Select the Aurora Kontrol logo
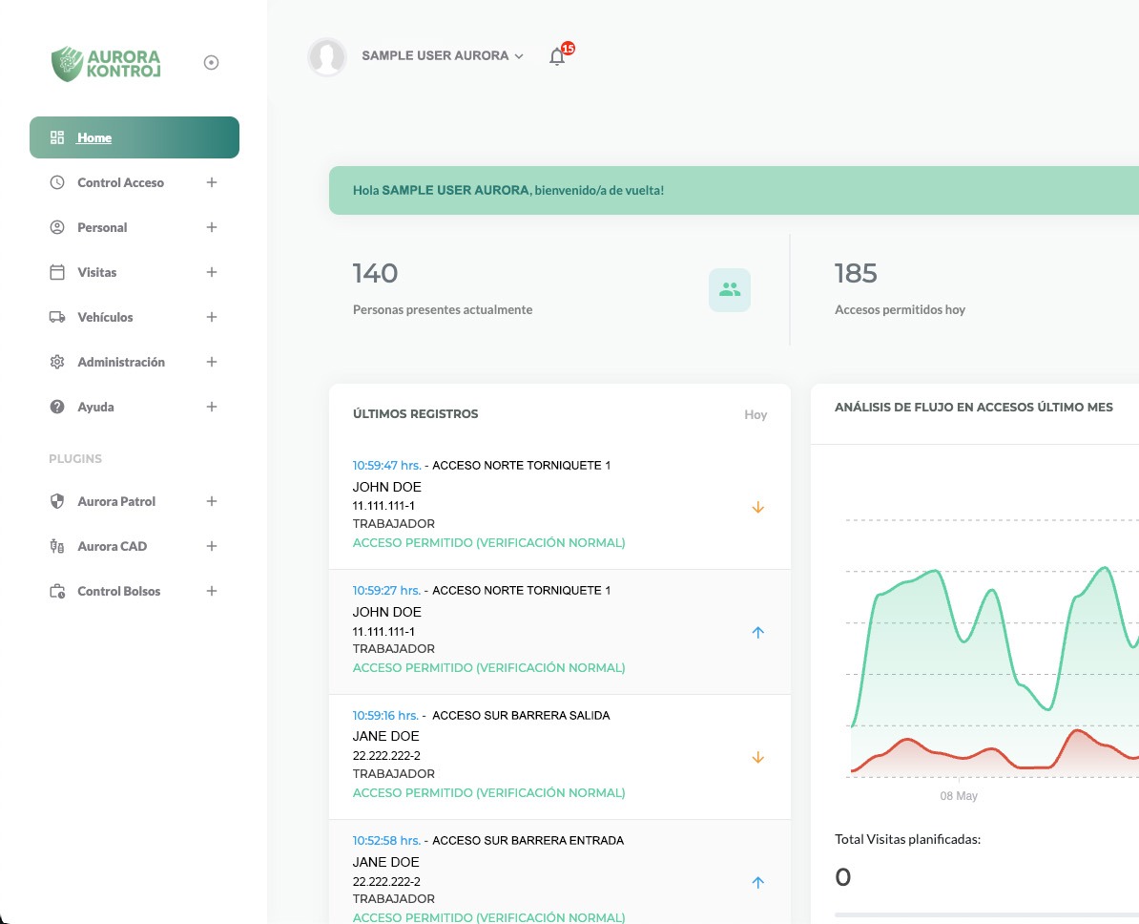Screen dimensions: 1139x924 tap(105, 63)
